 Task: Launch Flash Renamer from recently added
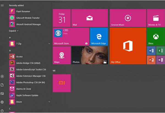pos(30,11)
